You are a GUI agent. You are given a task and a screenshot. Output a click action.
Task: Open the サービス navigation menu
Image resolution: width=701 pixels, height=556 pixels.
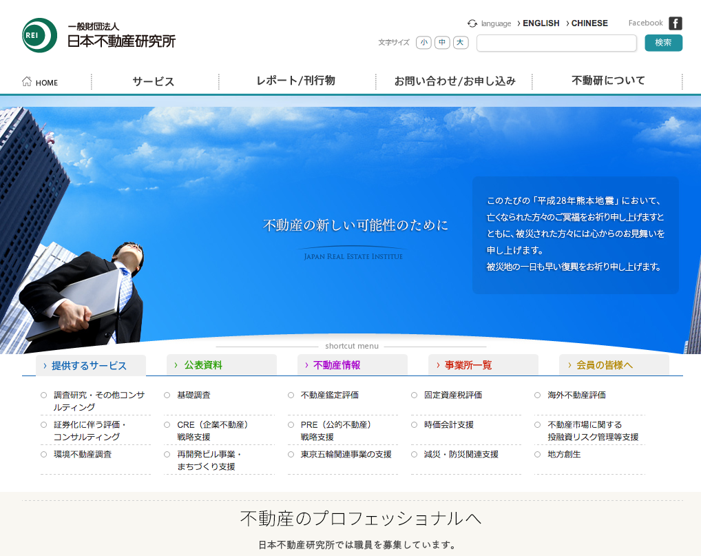click(x=153, y=81)
